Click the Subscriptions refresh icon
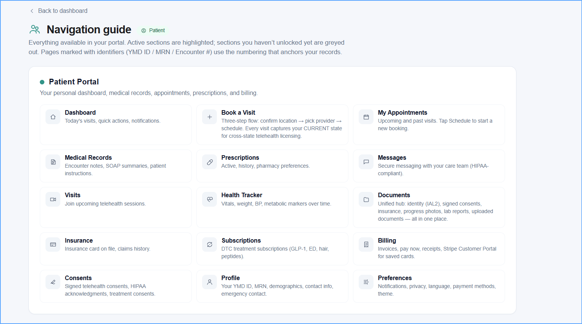Image resolution: width=582 pixels, height=324 pixels. point(210,245)
